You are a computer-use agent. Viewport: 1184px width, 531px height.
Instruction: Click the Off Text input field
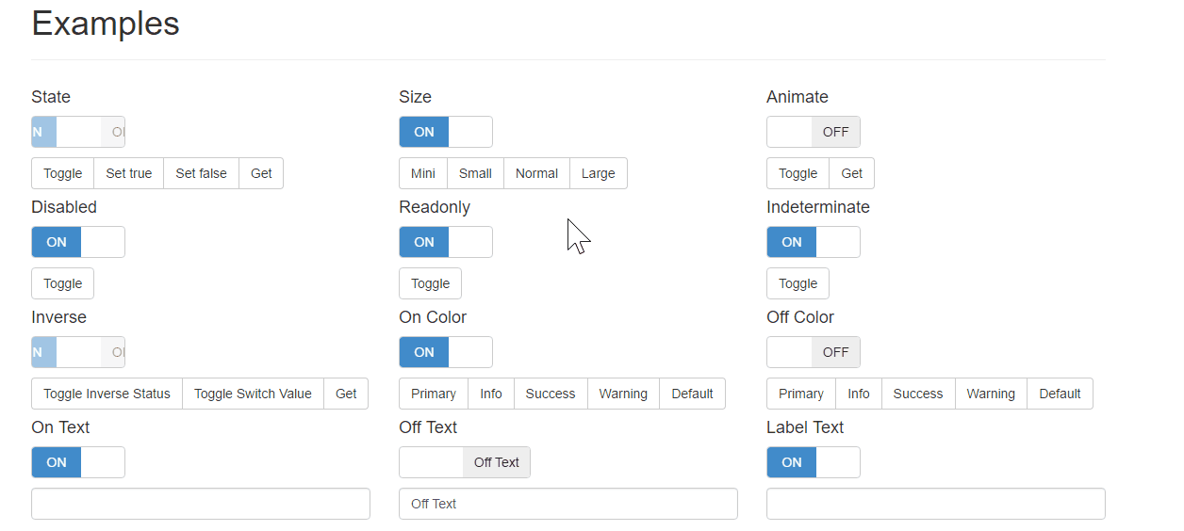pyautogui.click(x=568, y=504)
